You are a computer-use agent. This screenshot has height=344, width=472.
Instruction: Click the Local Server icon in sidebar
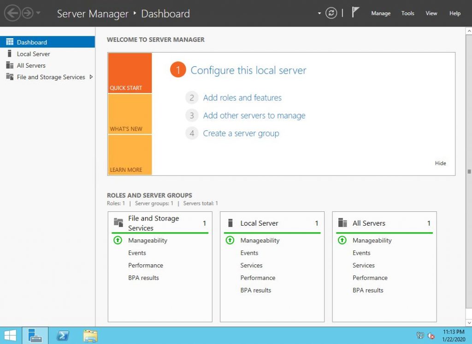[8, 54]
